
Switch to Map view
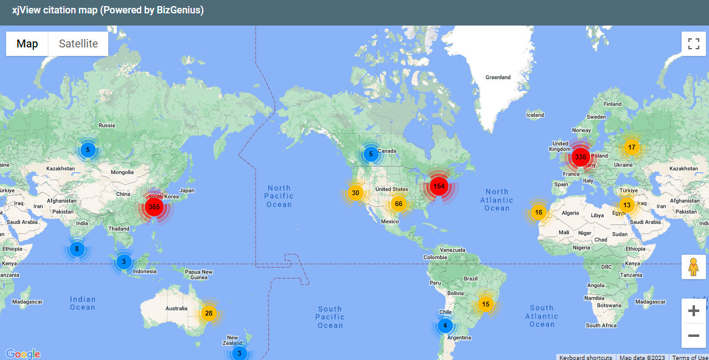point(27,43)
